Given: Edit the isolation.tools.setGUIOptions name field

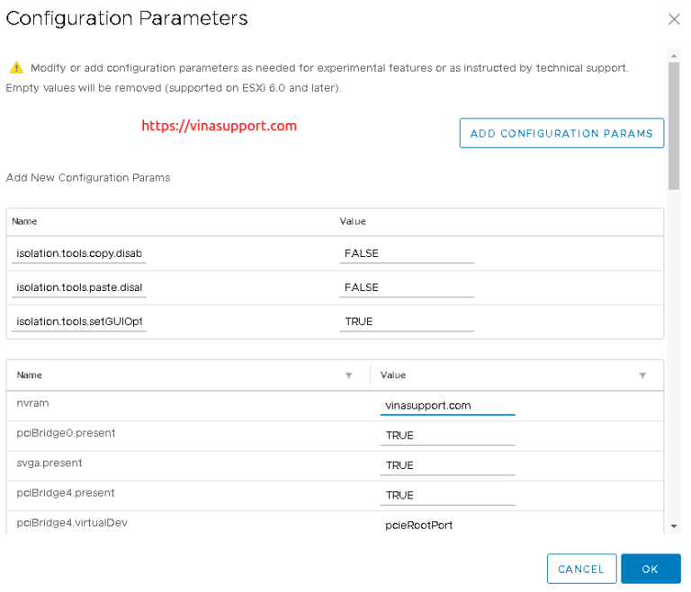Looking at the screenshot, I should pyautogui.click(x=79, y=322).
